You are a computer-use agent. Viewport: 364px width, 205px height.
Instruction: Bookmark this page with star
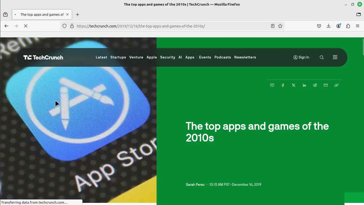[280, 26]
